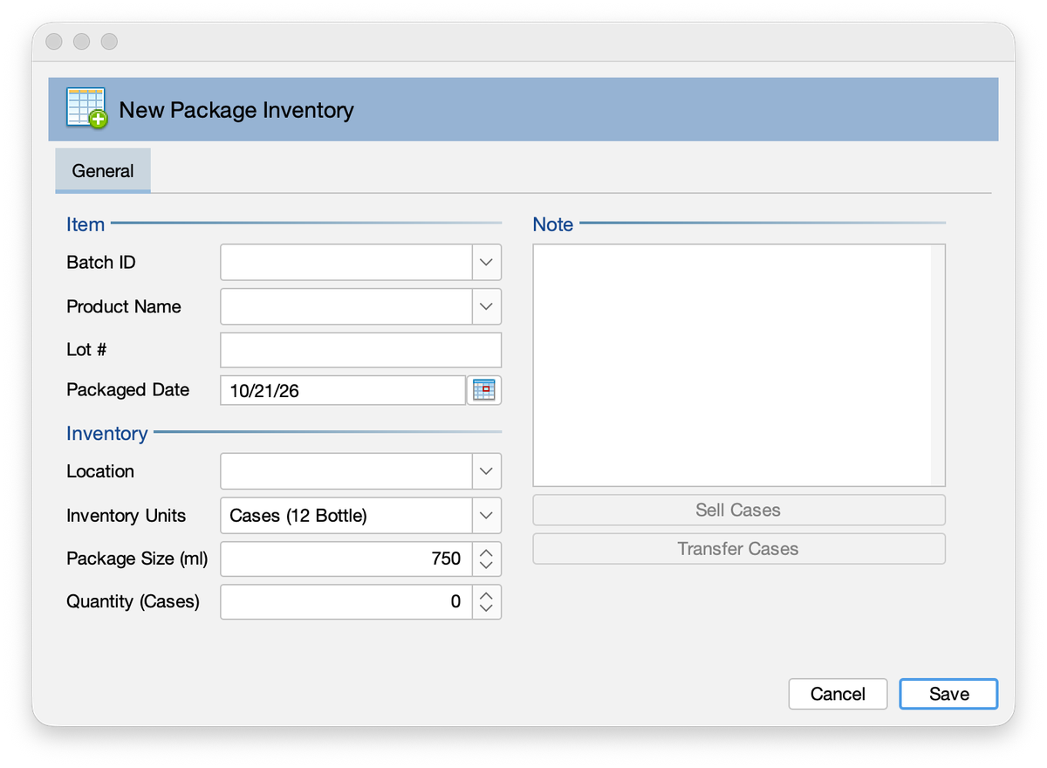1047x768 pixels.
Task: Click the disabled Sell Cases button
Action: [x=738, y=511]
